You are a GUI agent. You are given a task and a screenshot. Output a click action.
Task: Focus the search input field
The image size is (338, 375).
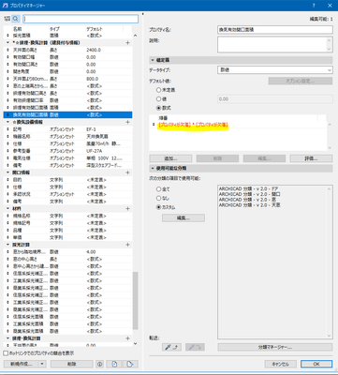pos(81,19)
